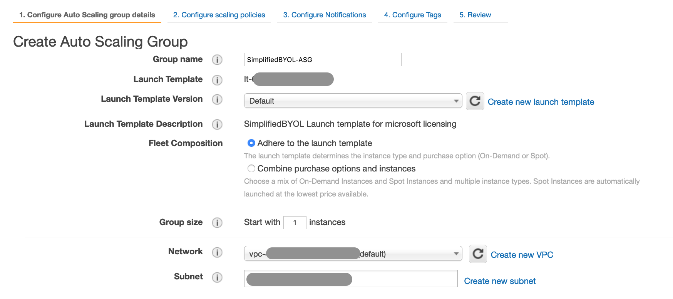673x299 pixels.
Task: Click Create new launch template link
Action: (x=541, y=102)
